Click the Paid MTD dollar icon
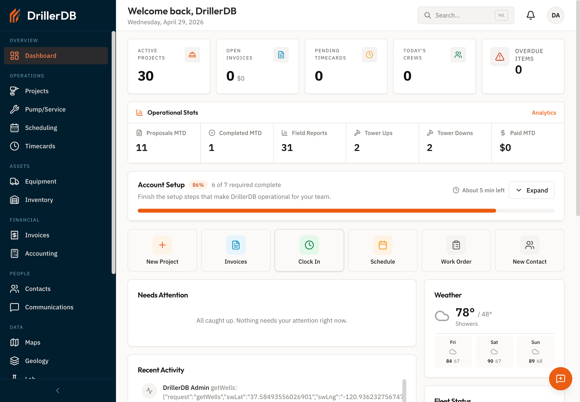Screen dimensions: 580x402 [503, 133]
